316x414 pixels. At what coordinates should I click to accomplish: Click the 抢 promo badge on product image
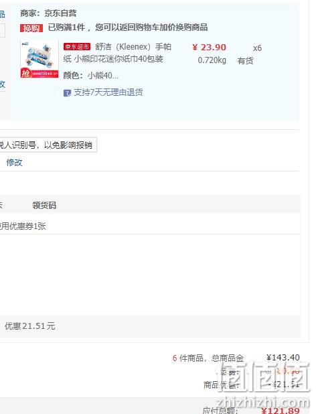pos(25,73)
